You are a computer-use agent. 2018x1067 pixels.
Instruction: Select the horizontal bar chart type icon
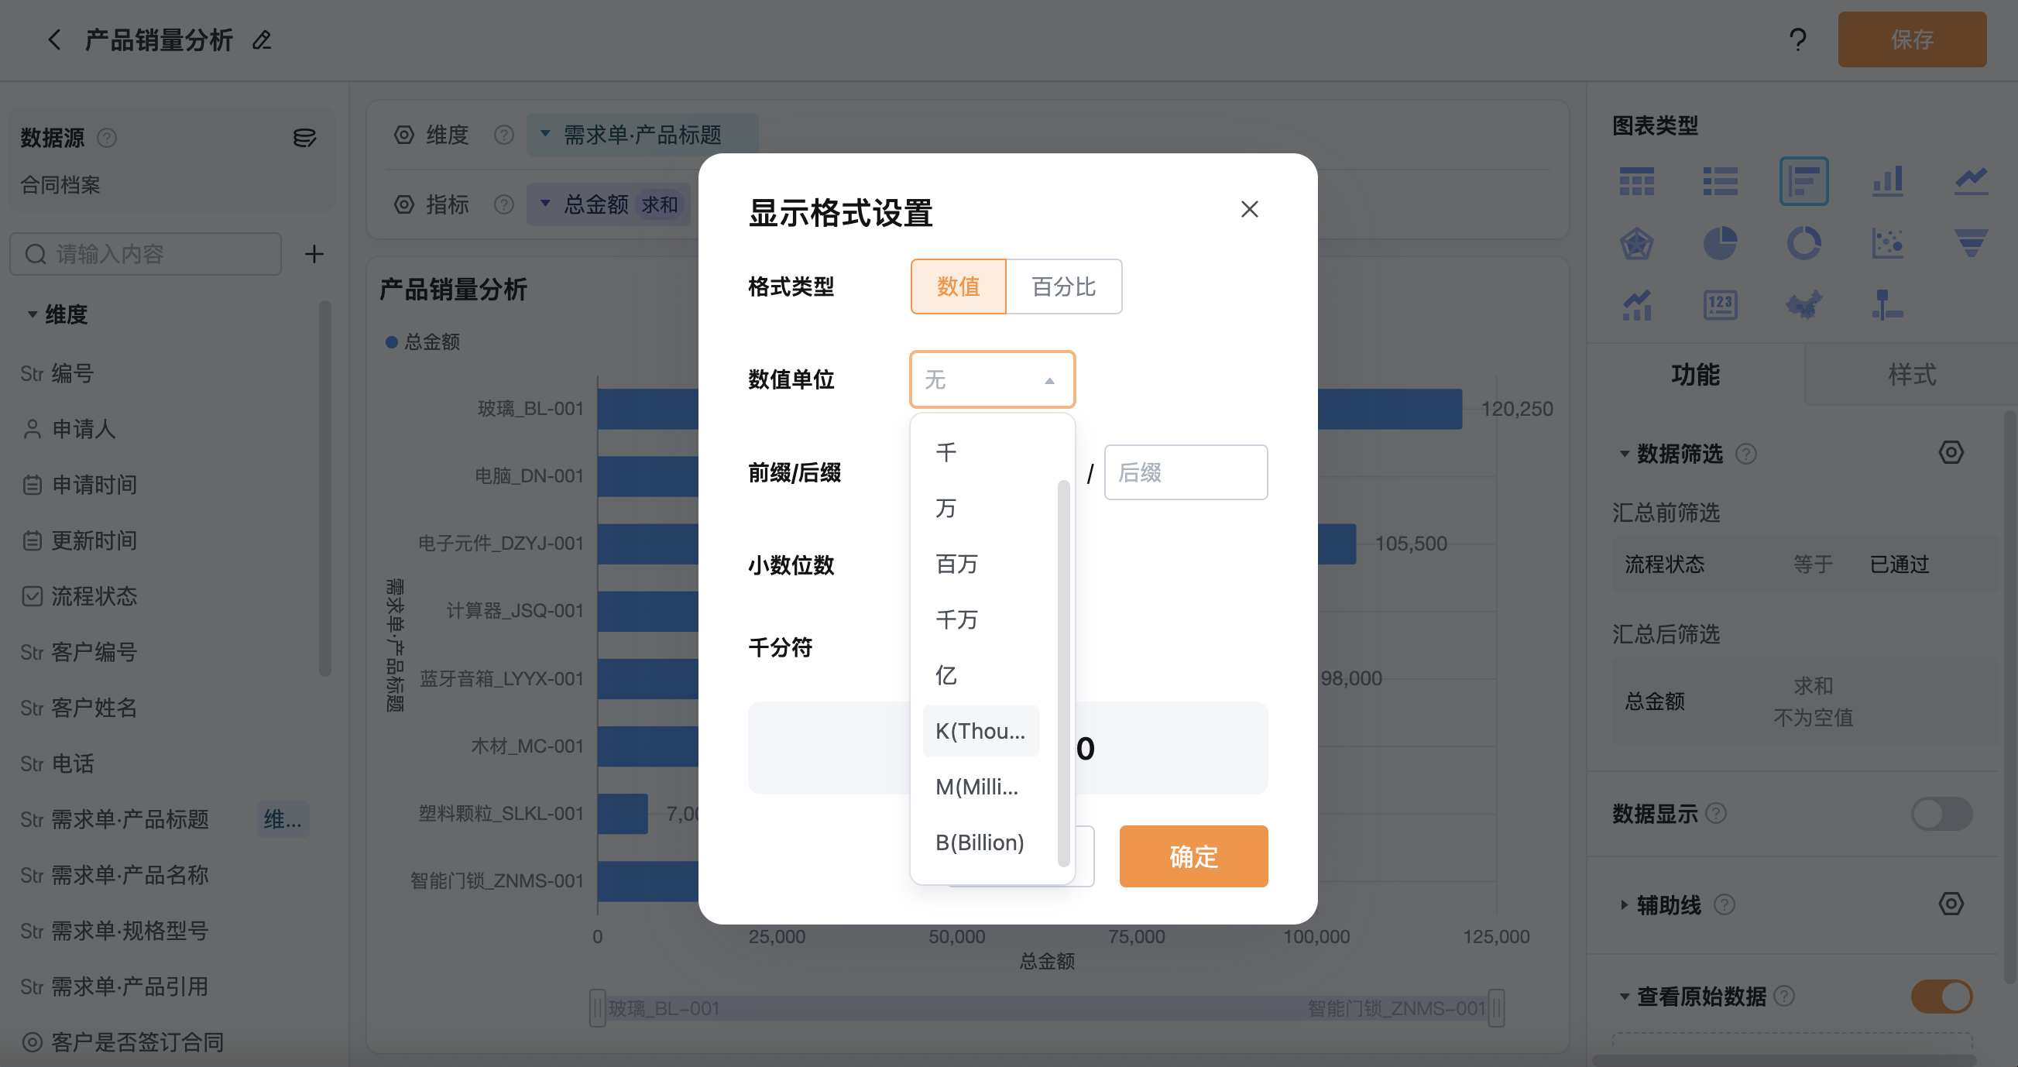coord(1804,181)
